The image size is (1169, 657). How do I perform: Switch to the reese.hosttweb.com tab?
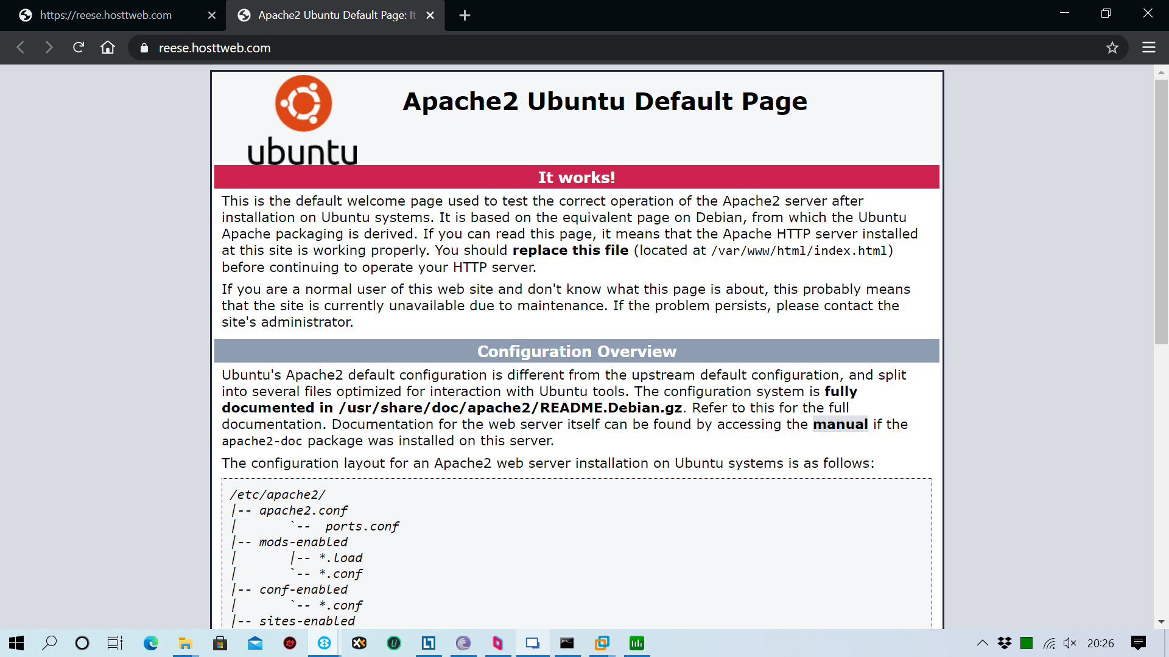click(107, 15)
